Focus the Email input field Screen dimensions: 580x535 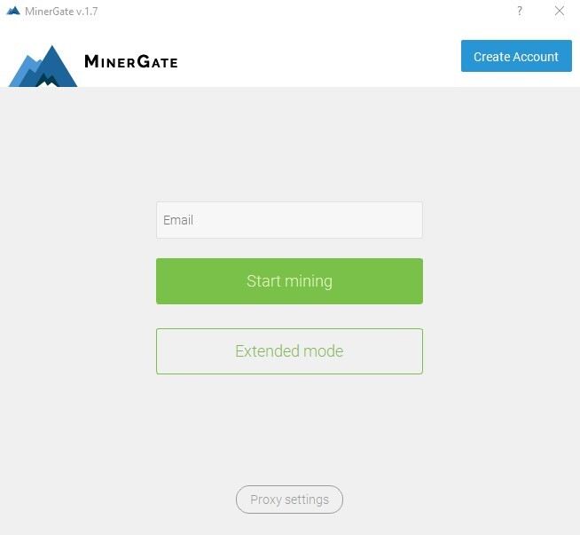289,220
